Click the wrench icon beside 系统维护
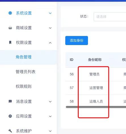The image size is (126, 134). [x=10, y=131]
